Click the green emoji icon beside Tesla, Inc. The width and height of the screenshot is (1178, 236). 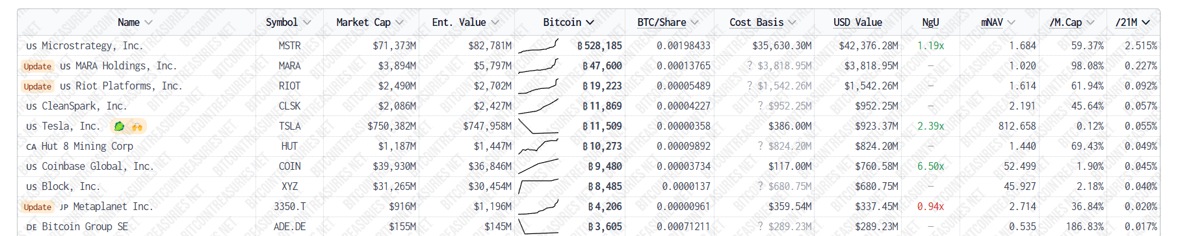tap(119, 126)
